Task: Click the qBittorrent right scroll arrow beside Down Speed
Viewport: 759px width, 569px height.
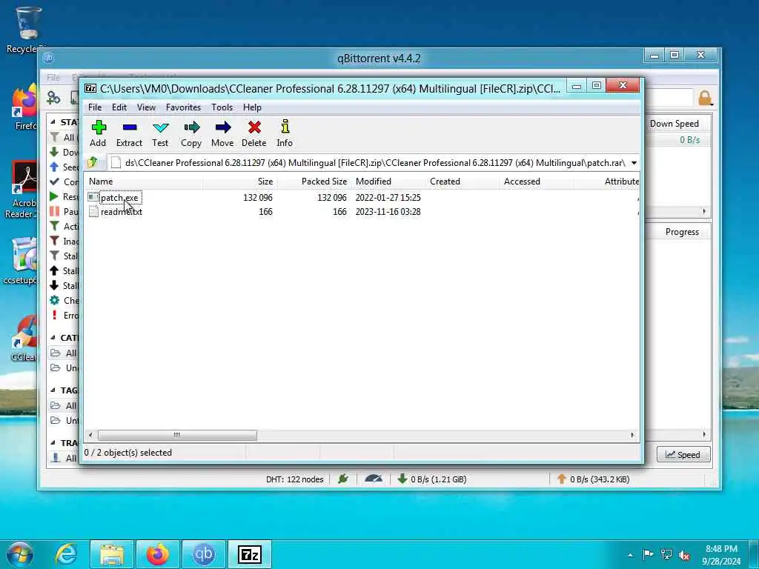Action: [x=704, y=211]
